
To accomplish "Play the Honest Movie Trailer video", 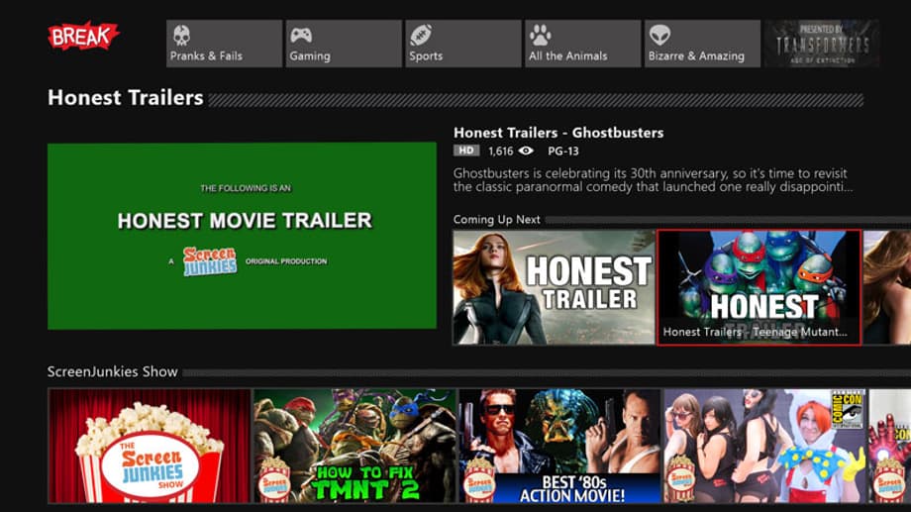I will tap(242, 236).
